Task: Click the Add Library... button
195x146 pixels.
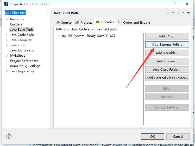Action: coord(167,61)
